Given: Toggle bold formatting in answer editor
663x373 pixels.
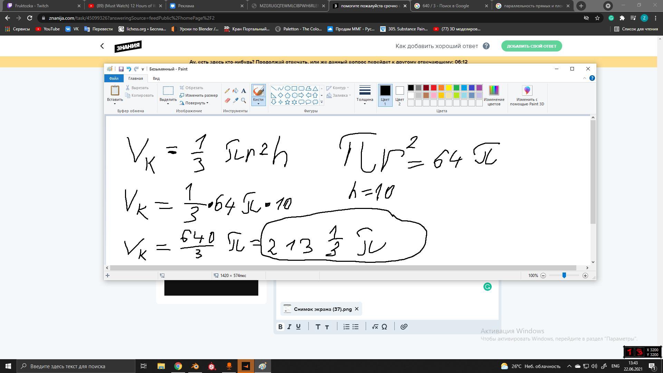Looking at the screenshot, I should pos(280,327).
